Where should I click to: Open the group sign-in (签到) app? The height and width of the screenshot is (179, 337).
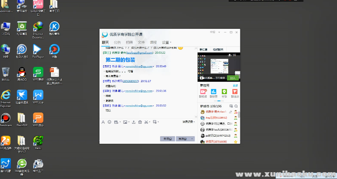tap(224, 92)
